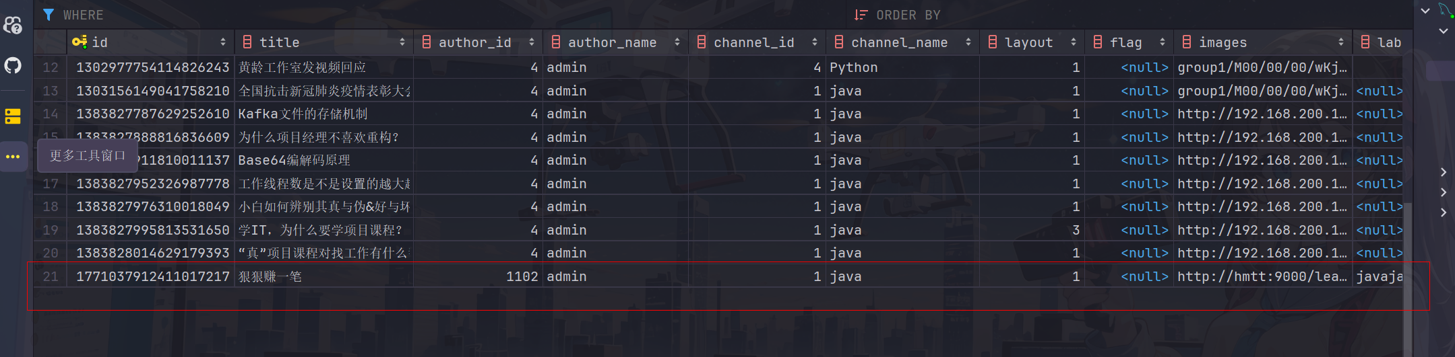Click the column icon beside channel_id header
The height and width of the screenshot is (357, 1455).
[x=702, y=42]
